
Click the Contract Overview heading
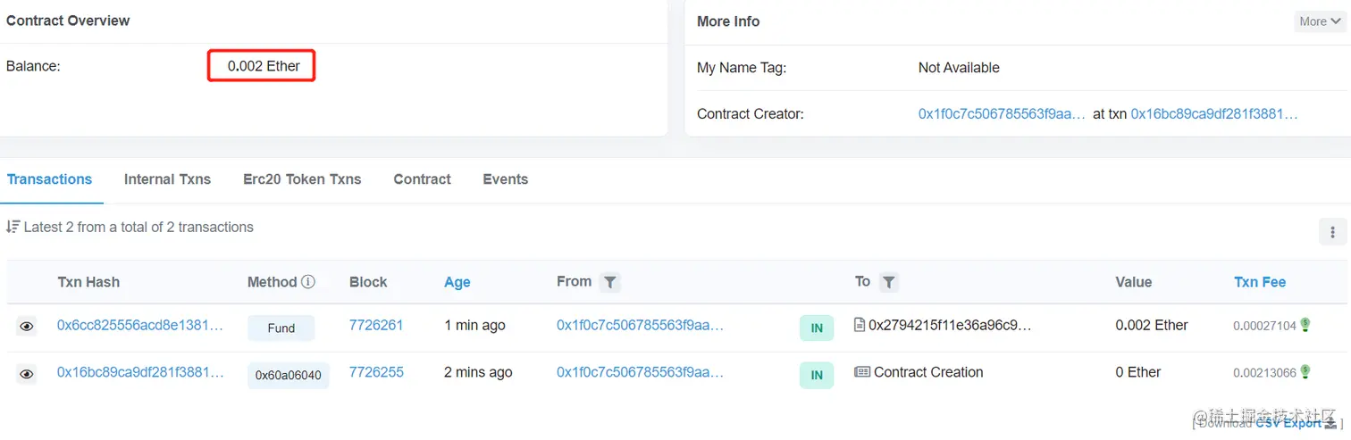68,21
